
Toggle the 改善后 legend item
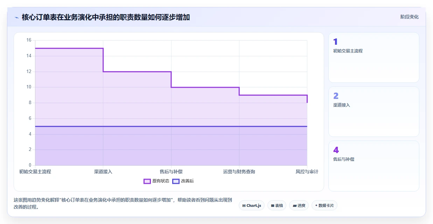[183, 181]
